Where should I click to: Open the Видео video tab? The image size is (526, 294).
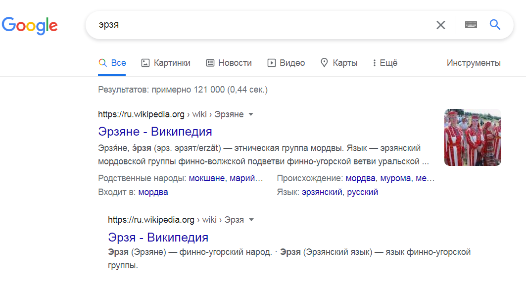[x=286, y=63]
